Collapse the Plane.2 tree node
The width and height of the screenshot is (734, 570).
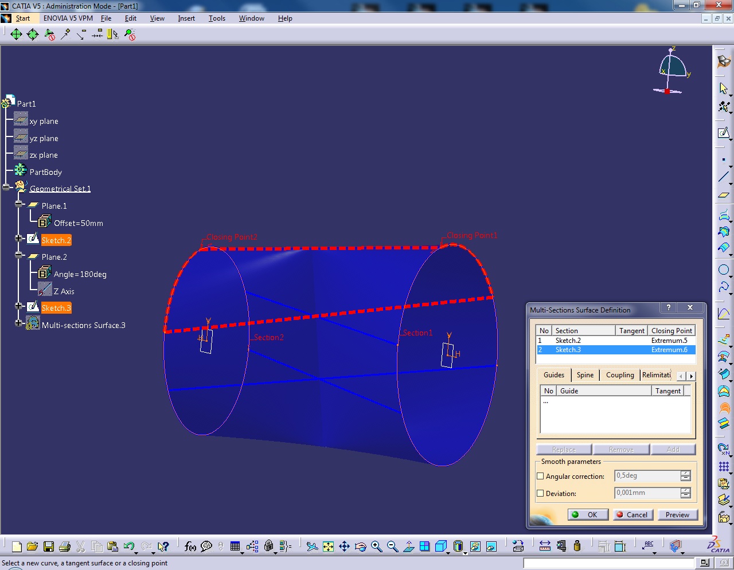click(19, 256)
